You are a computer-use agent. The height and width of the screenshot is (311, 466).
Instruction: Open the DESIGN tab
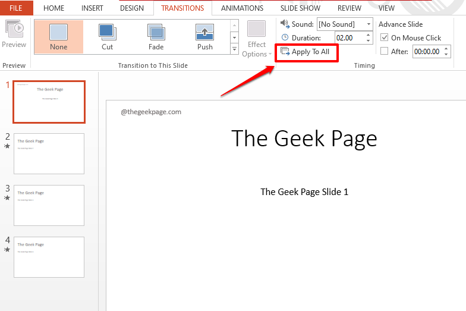[132, 8]
